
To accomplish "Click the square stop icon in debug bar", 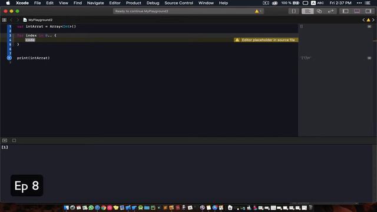I will pyautogui.click(x=14, y=140).
